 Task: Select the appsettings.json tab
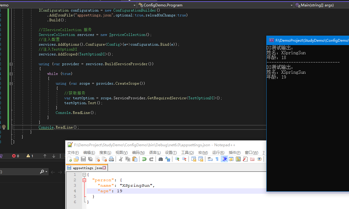tap(87, 168)
